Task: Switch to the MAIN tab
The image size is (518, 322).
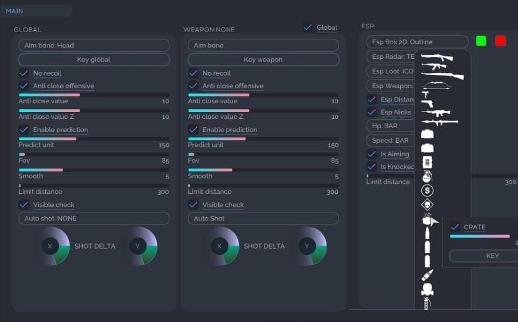Action: (15, 11)
